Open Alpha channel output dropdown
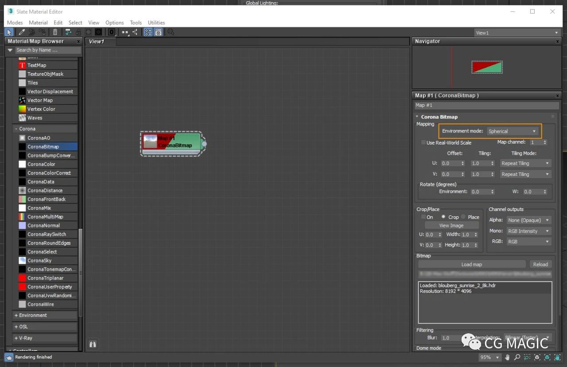 (x=529, y=220)
